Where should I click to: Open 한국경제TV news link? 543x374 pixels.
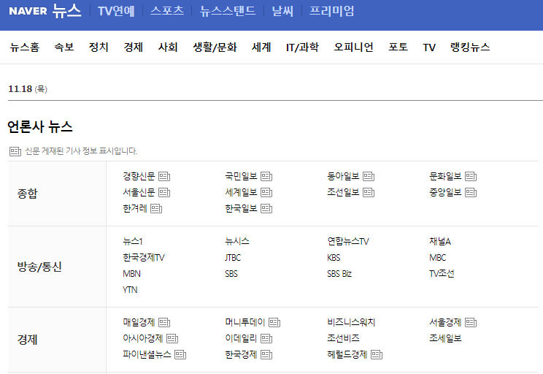pos(144,258)
